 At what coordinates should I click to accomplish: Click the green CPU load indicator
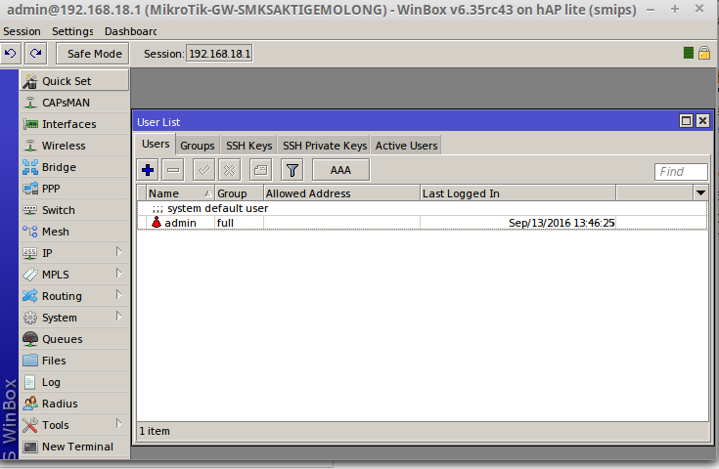point(689,53)
